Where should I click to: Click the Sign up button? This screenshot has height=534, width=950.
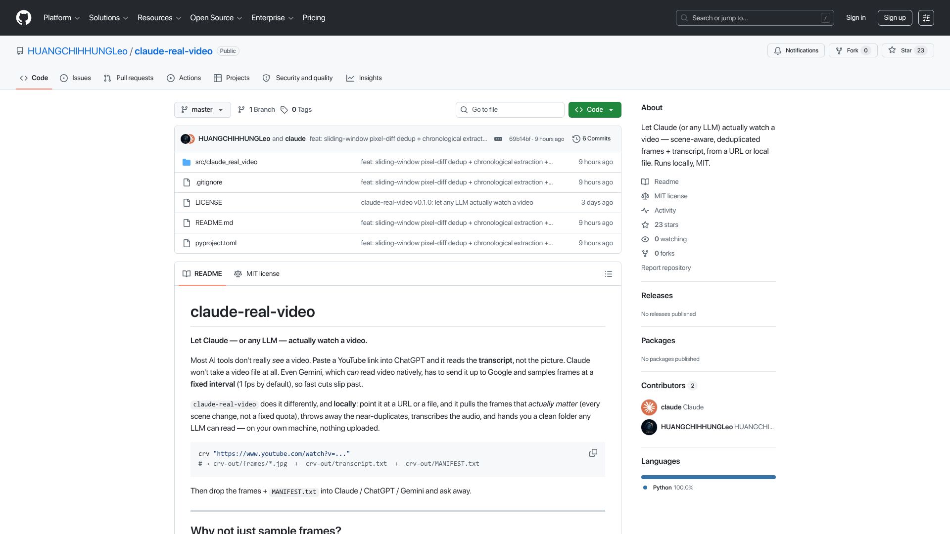click(895, 18)
